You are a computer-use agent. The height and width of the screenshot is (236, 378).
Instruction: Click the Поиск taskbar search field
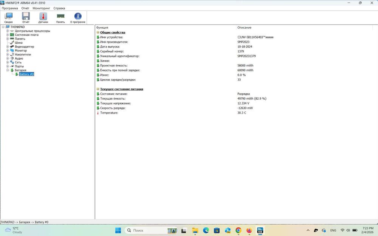click(152, 230)
